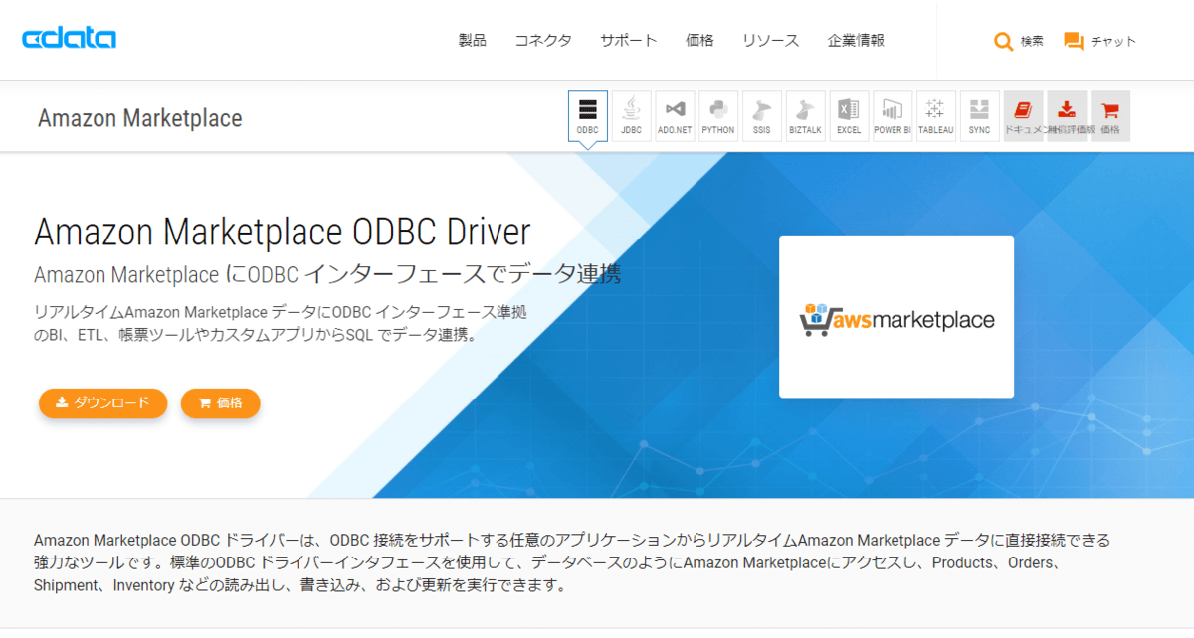The height and width of the screenshot is (638, 1194).
Task: Click the Amazon Marketplace page title
Action: [x=140, y=118]
